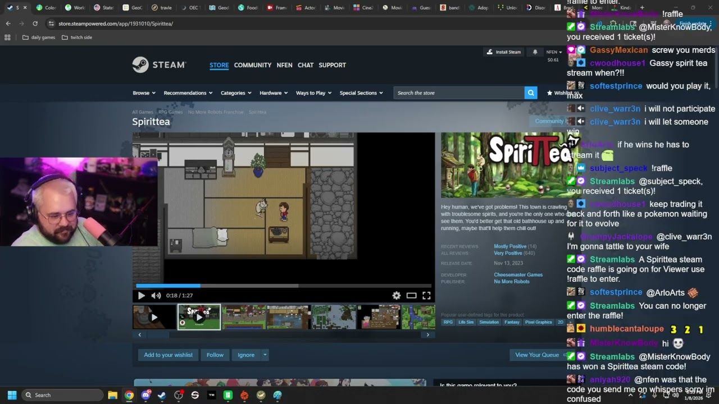Image resolution: width=719 pixels, height=404 pixels.
Task: Open the video player settings gear
Action: point(397,296)
